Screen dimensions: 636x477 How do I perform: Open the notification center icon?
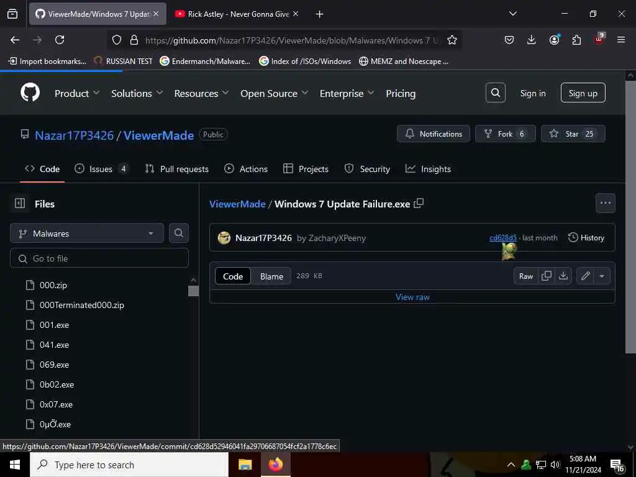(617, 465)
